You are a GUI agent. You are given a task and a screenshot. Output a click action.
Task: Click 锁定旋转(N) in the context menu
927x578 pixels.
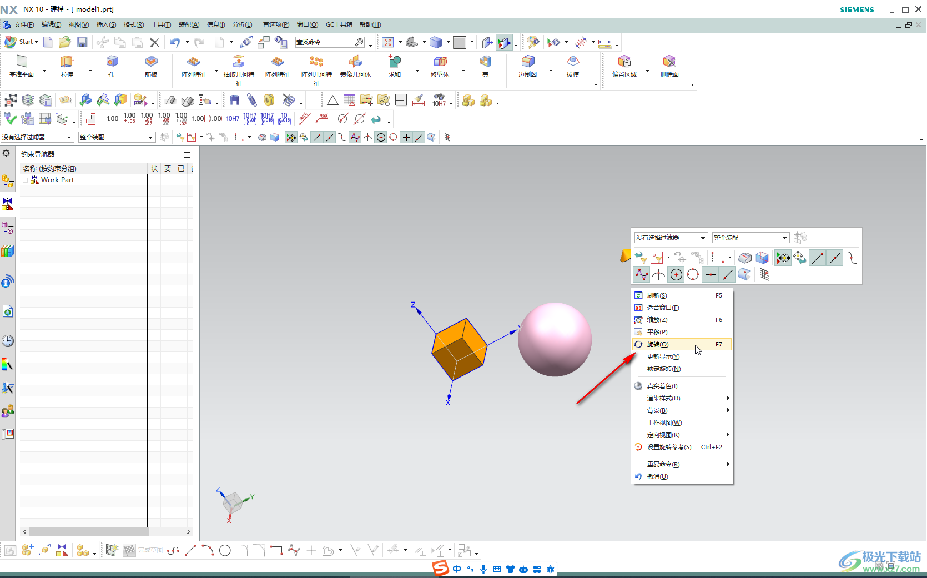[x=682, y=369]
